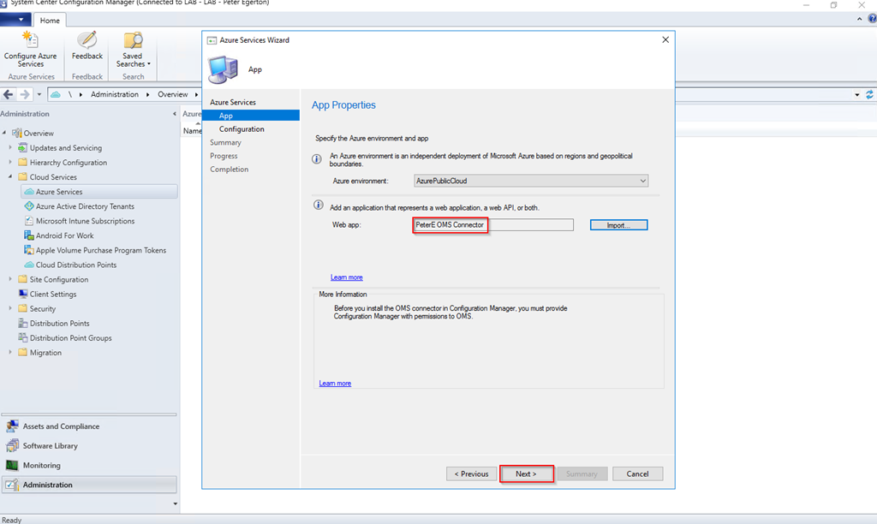Image resolution: width=877 pixels, height=524 pixels.
Task: Select Distribution Point Groups in tree
Action: [x=70, y=338]
